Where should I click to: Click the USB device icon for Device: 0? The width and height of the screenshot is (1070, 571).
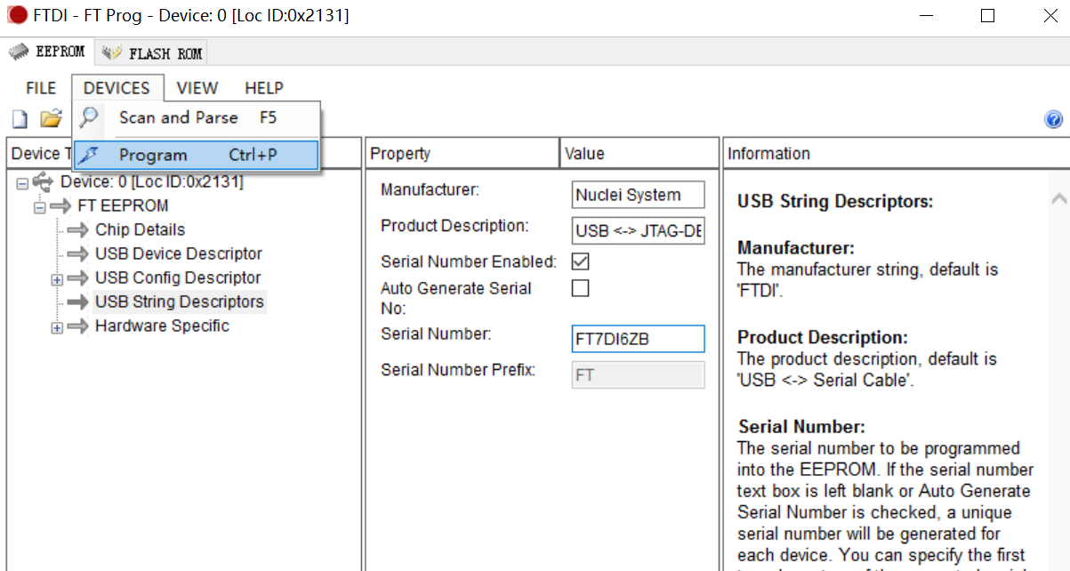[x=44, y=182]
